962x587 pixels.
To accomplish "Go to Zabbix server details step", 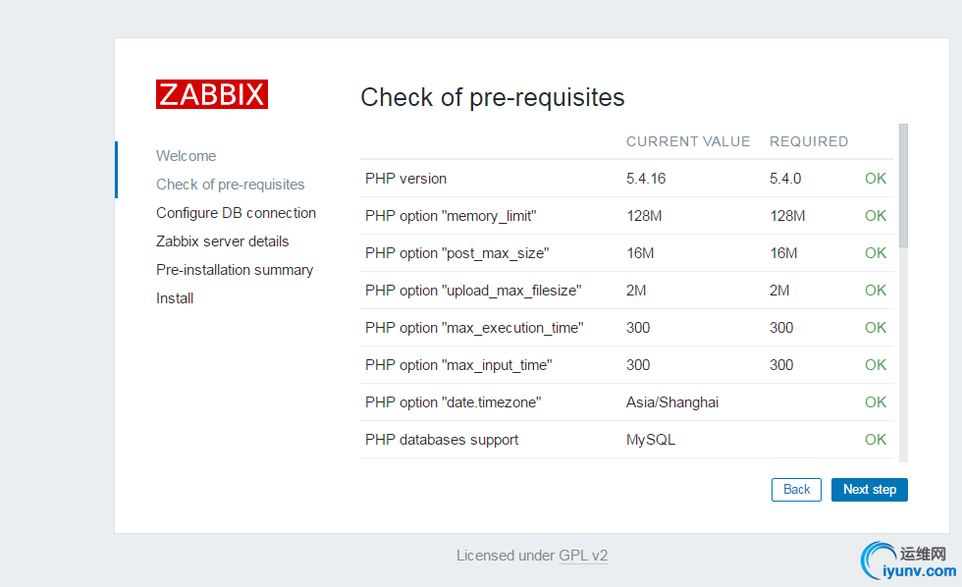I will pos(222,241).
